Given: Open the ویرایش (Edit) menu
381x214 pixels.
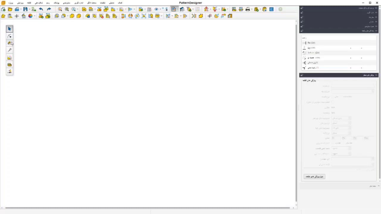Looking at the screenshot, I should [20, 3].
